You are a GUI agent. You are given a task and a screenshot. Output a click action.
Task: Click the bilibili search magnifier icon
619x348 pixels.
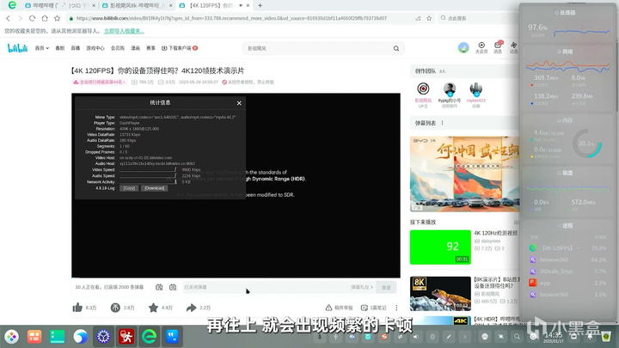396,48
